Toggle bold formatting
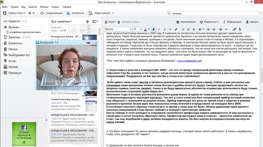The width and height of the screenshot is (263, 147). click(153, 29)
